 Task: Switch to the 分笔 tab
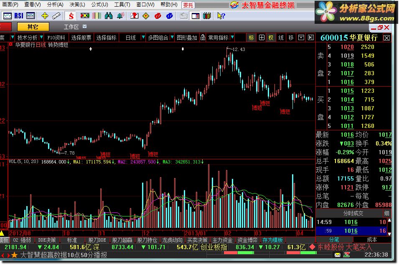coord(334,240)
